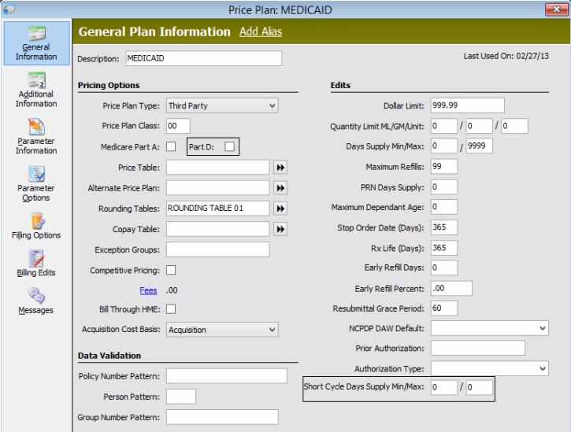Click the Copay Table text field

coord(217,229)
